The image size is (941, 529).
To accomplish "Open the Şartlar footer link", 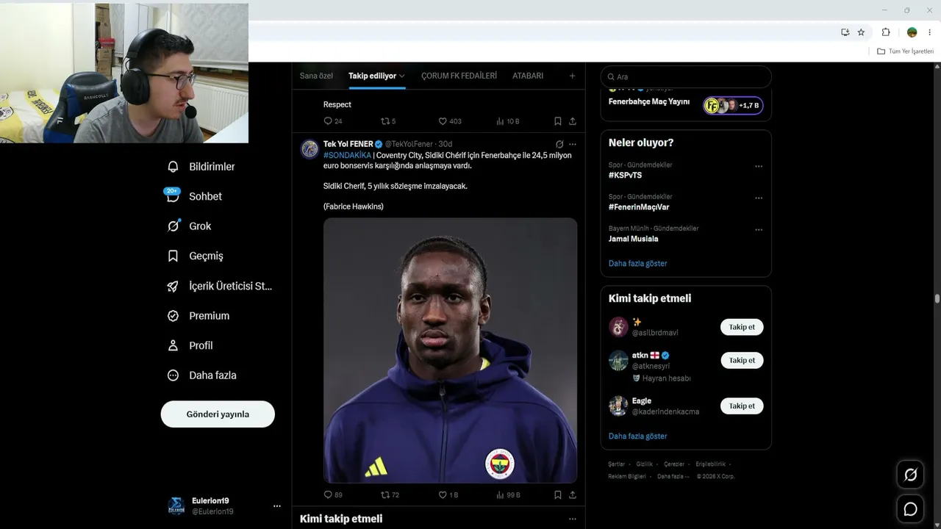I will 617,464.
